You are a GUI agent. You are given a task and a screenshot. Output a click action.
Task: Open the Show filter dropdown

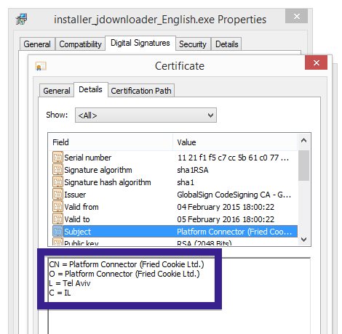coord(146,115)
